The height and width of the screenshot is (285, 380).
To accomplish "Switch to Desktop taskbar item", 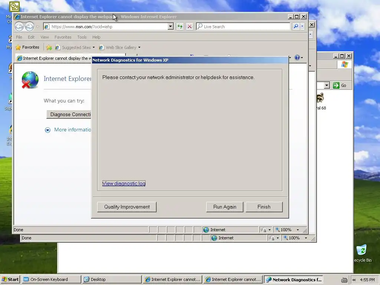I will (112, 279).
